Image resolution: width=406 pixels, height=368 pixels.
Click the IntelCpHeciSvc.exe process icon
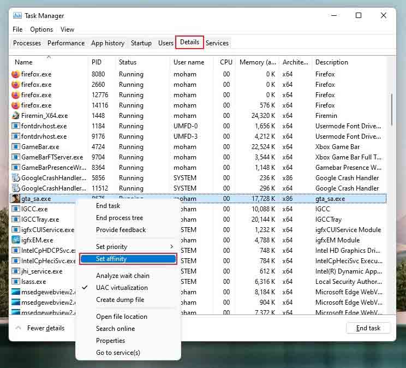[x=15, y=260]
